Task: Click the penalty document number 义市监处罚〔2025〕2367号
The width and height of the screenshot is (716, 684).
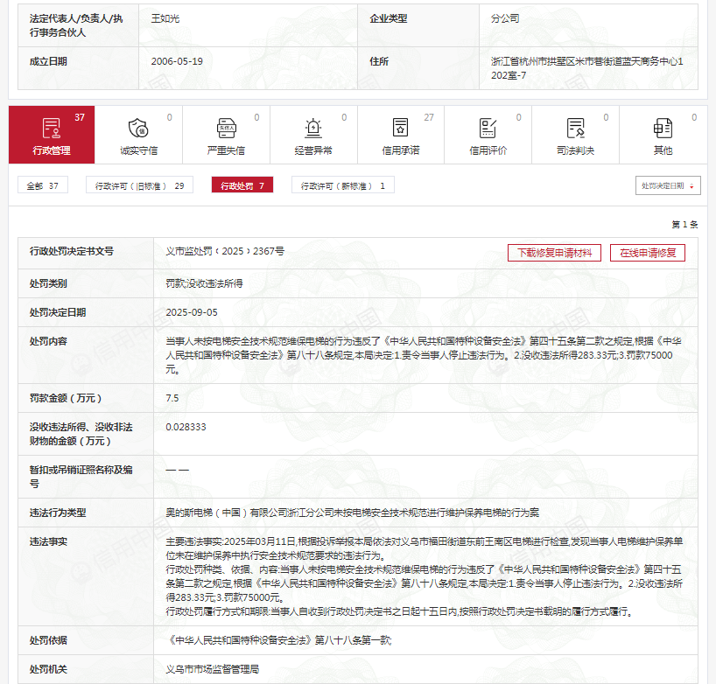Action: 225,251
